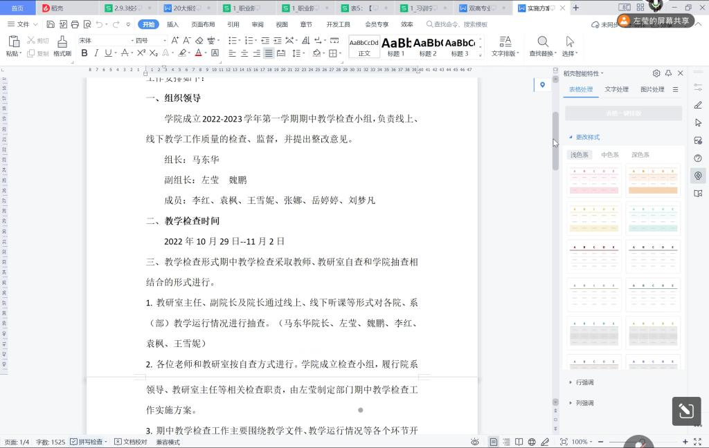Click the red font color swatch
The height and width of the screenshot is (448, 709).
pyautogui.click(x=198, y=53)
